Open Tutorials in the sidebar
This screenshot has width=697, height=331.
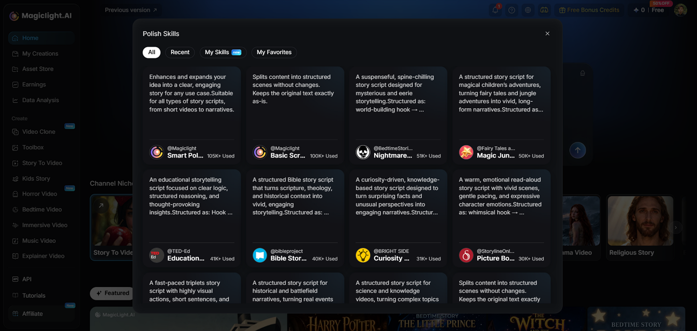[x=41, y=296]
